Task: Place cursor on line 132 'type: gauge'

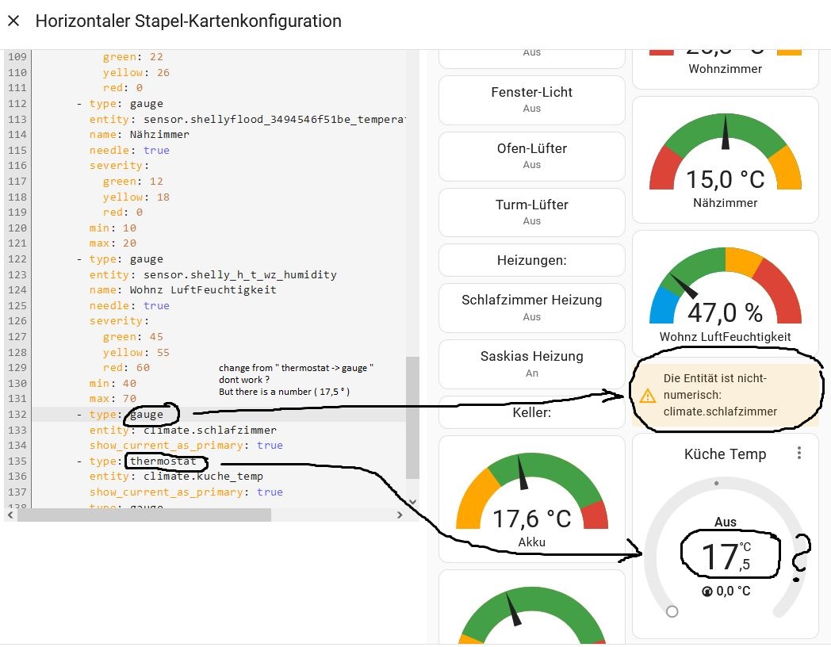Action: coord(126,415)
